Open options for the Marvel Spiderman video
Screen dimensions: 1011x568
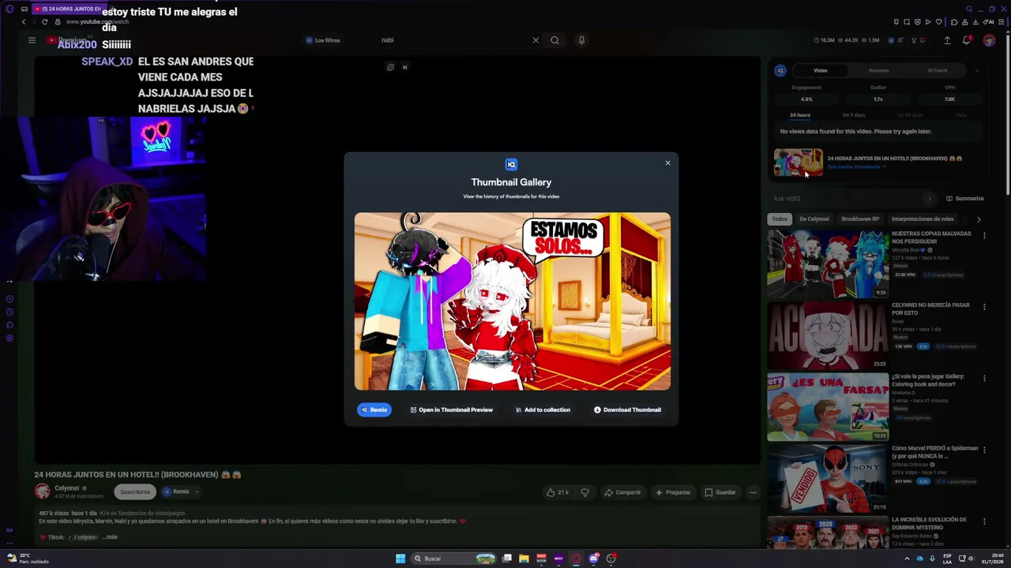(x=984, y=450)
